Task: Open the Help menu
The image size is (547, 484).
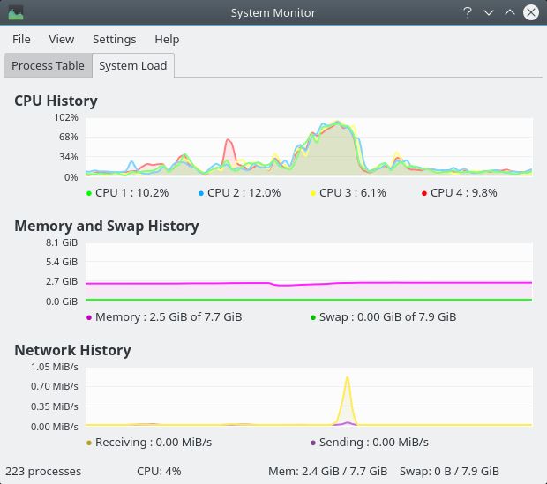Action: (x=167, y=39)
